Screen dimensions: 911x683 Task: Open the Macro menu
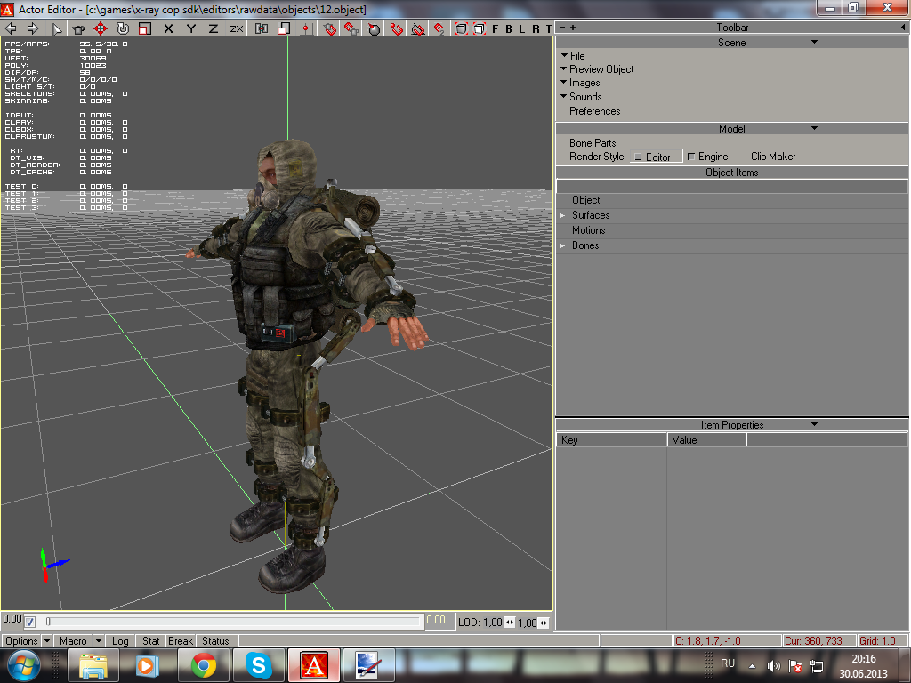point(73,641)
